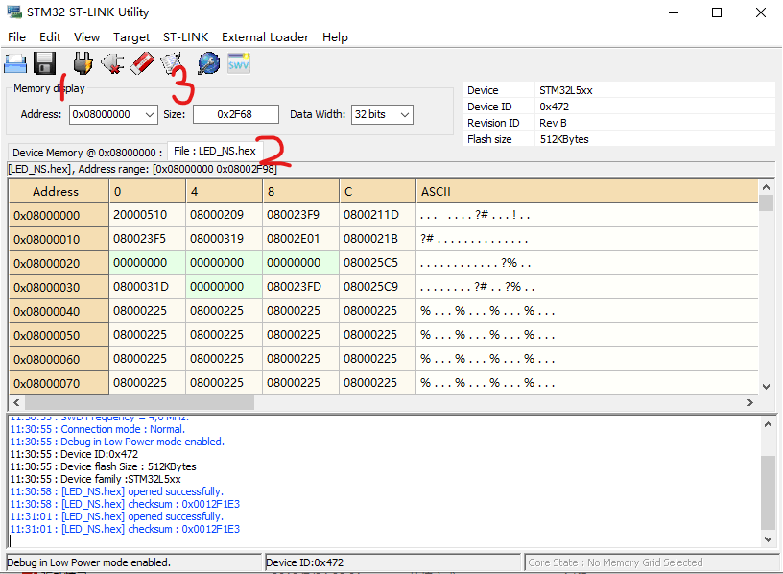
Task: Select the cell containing 08002E01
Action: [300, 239]
